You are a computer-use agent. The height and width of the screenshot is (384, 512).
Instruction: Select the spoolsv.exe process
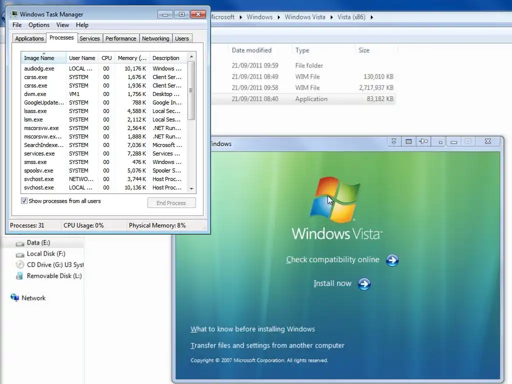[104, 170]
